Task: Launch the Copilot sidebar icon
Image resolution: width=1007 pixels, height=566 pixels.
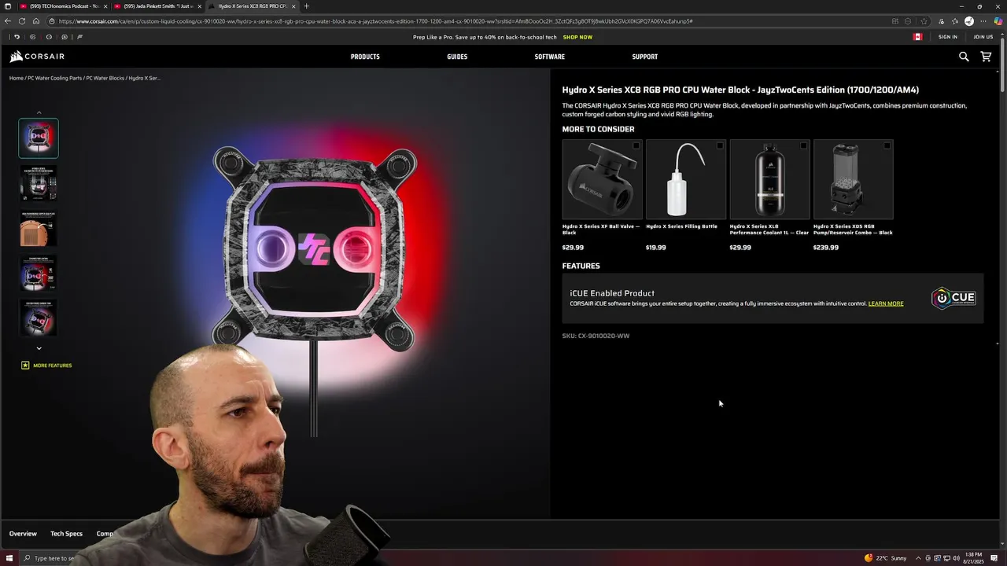Action: pyautogui.click(x=998, y=21)
